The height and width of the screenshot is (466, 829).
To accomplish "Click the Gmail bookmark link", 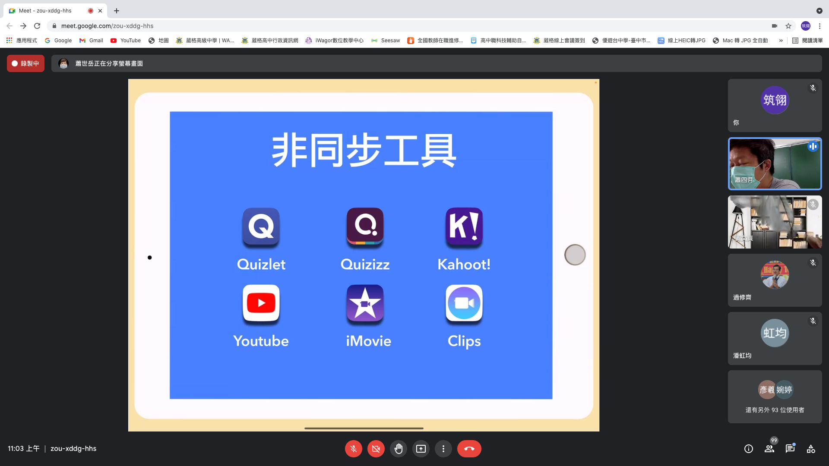I will [91, 41].
